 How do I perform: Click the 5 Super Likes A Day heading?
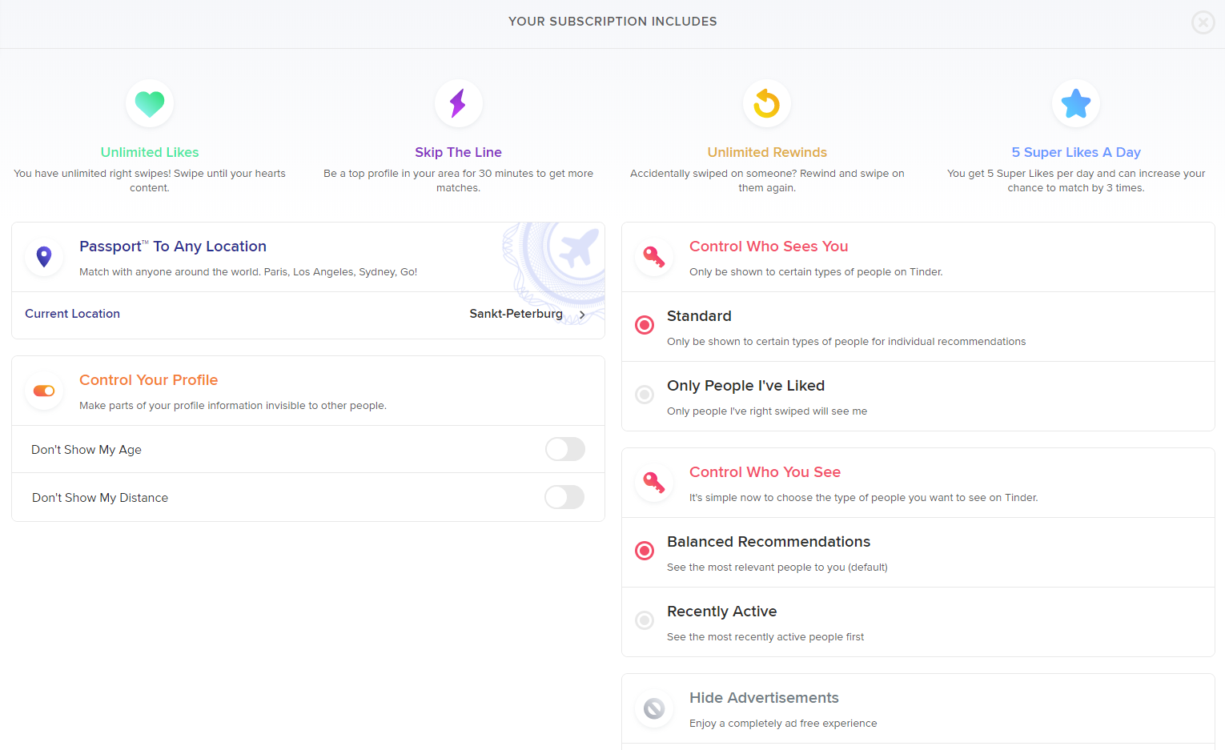tap(1076, 152)
